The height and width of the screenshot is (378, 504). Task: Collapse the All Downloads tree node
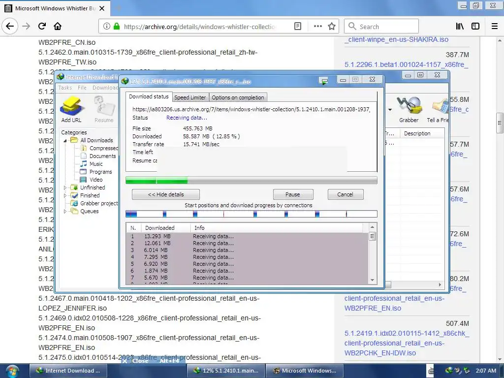pos(65,140)
